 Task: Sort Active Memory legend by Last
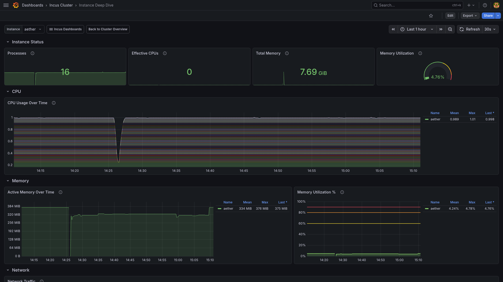pyautogui.click(x=283, y=202)
